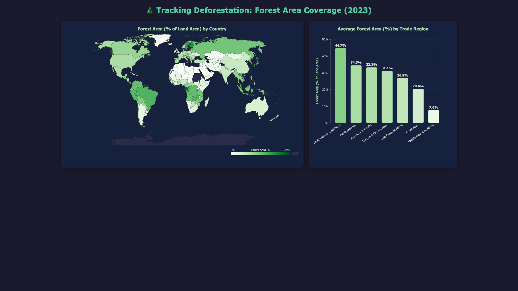The image size is (518, 291).
Task: Select the Europe & Central Asia bar
Action: [387, 97]
